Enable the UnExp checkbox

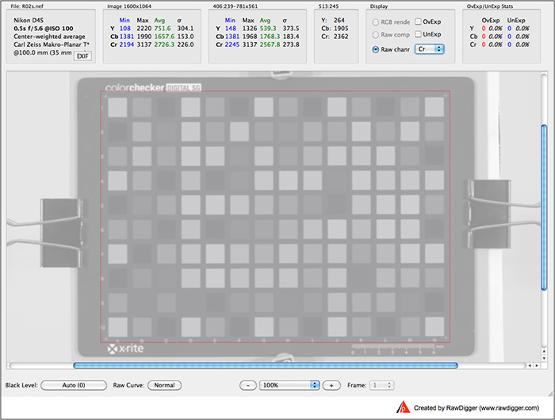click(418, 34)
